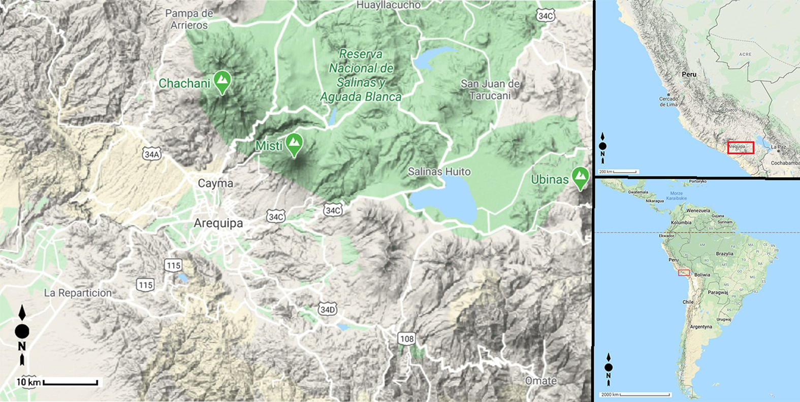This screenshot has width=800, height=402.
Task: Click the Misti volcano marker pin
Action: click(294, 145)
